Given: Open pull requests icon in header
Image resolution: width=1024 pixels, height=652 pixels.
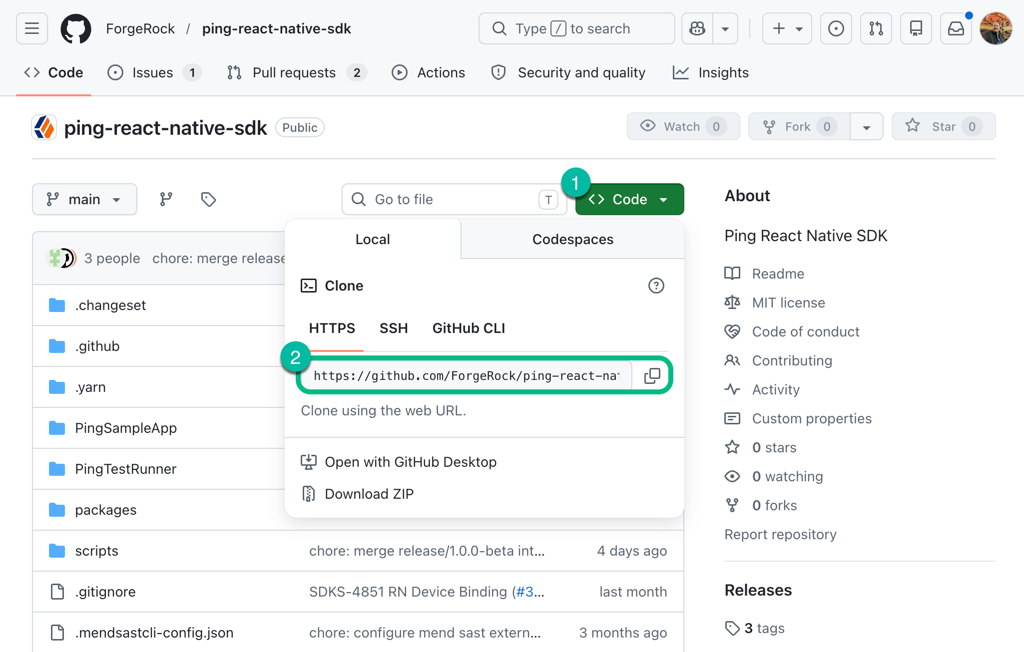Looking at the screenshot, I should pyautogui.click(x=876, y=28).
